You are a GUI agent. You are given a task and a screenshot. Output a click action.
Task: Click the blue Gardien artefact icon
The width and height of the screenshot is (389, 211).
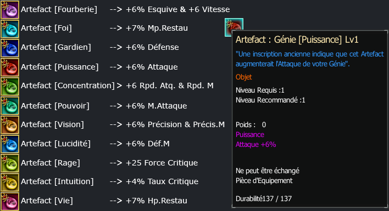pyautogui.click(x=10, y=48)
